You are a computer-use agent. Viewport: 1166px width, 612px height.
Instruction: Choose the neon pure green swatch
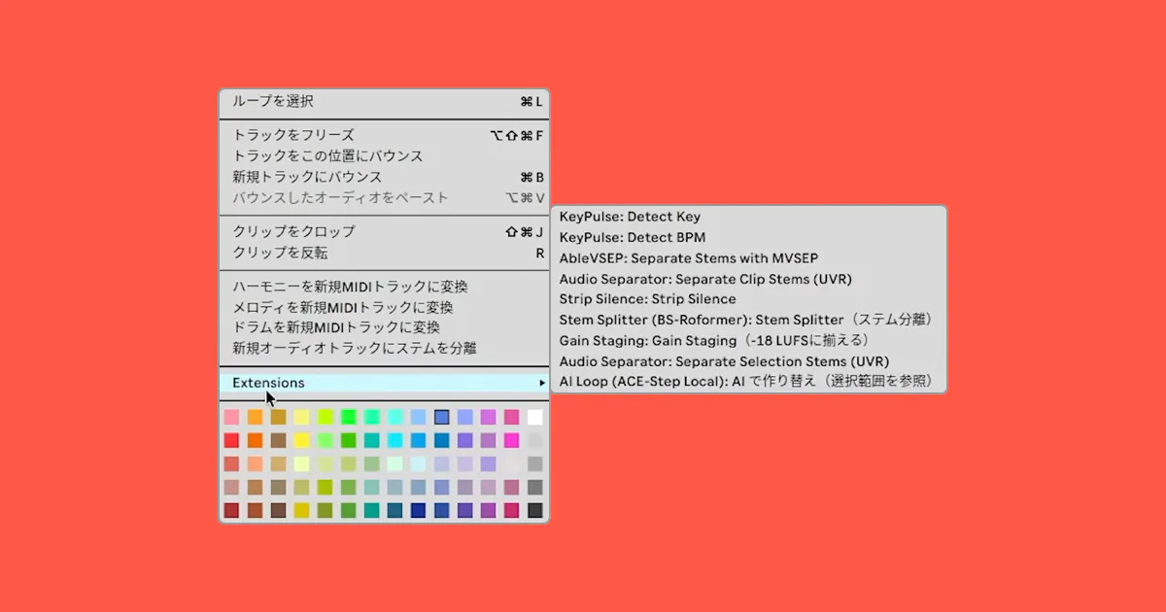coord(349,417)
